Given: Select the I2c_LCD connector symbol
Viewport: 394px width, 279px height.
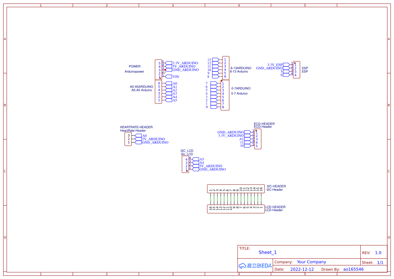Looking at the screenshot, I should tap(185, 164).
